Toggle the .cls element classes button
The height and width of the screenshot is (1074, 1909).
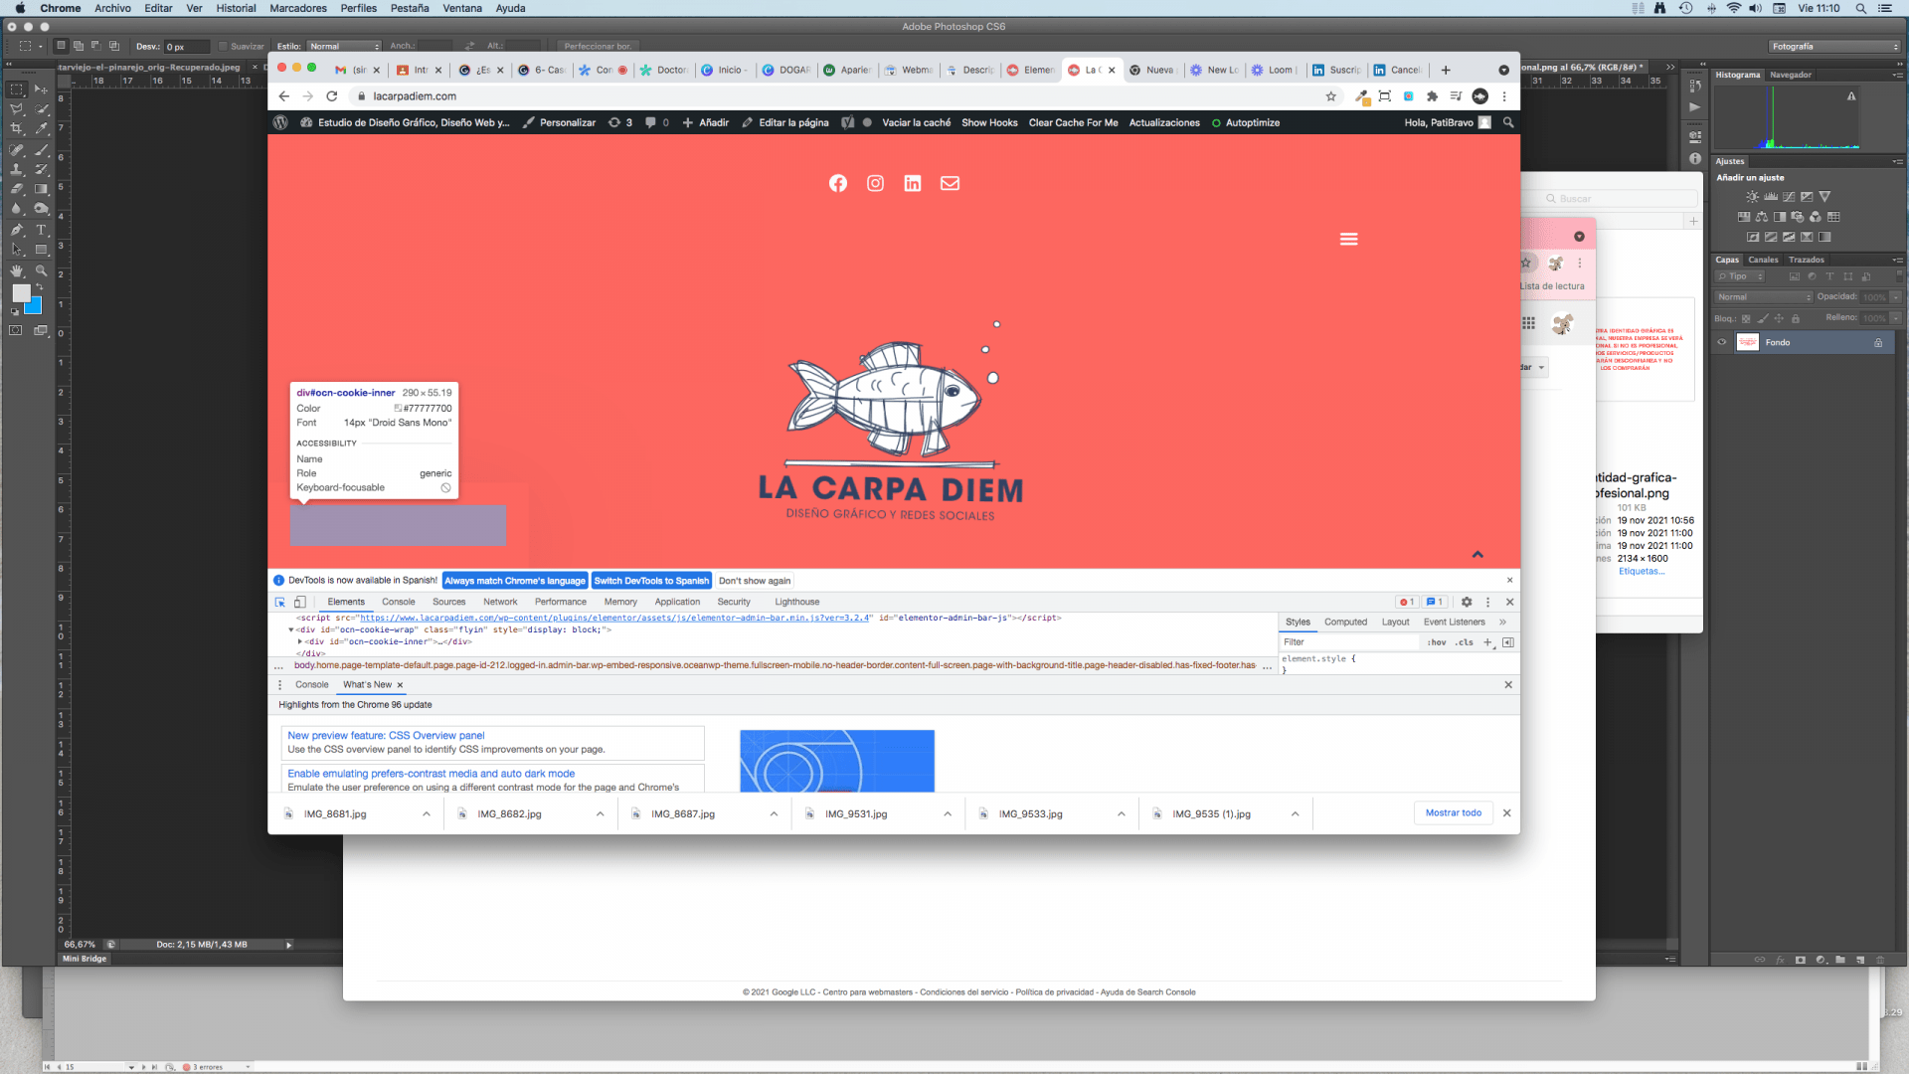(x=1464, y=642)
